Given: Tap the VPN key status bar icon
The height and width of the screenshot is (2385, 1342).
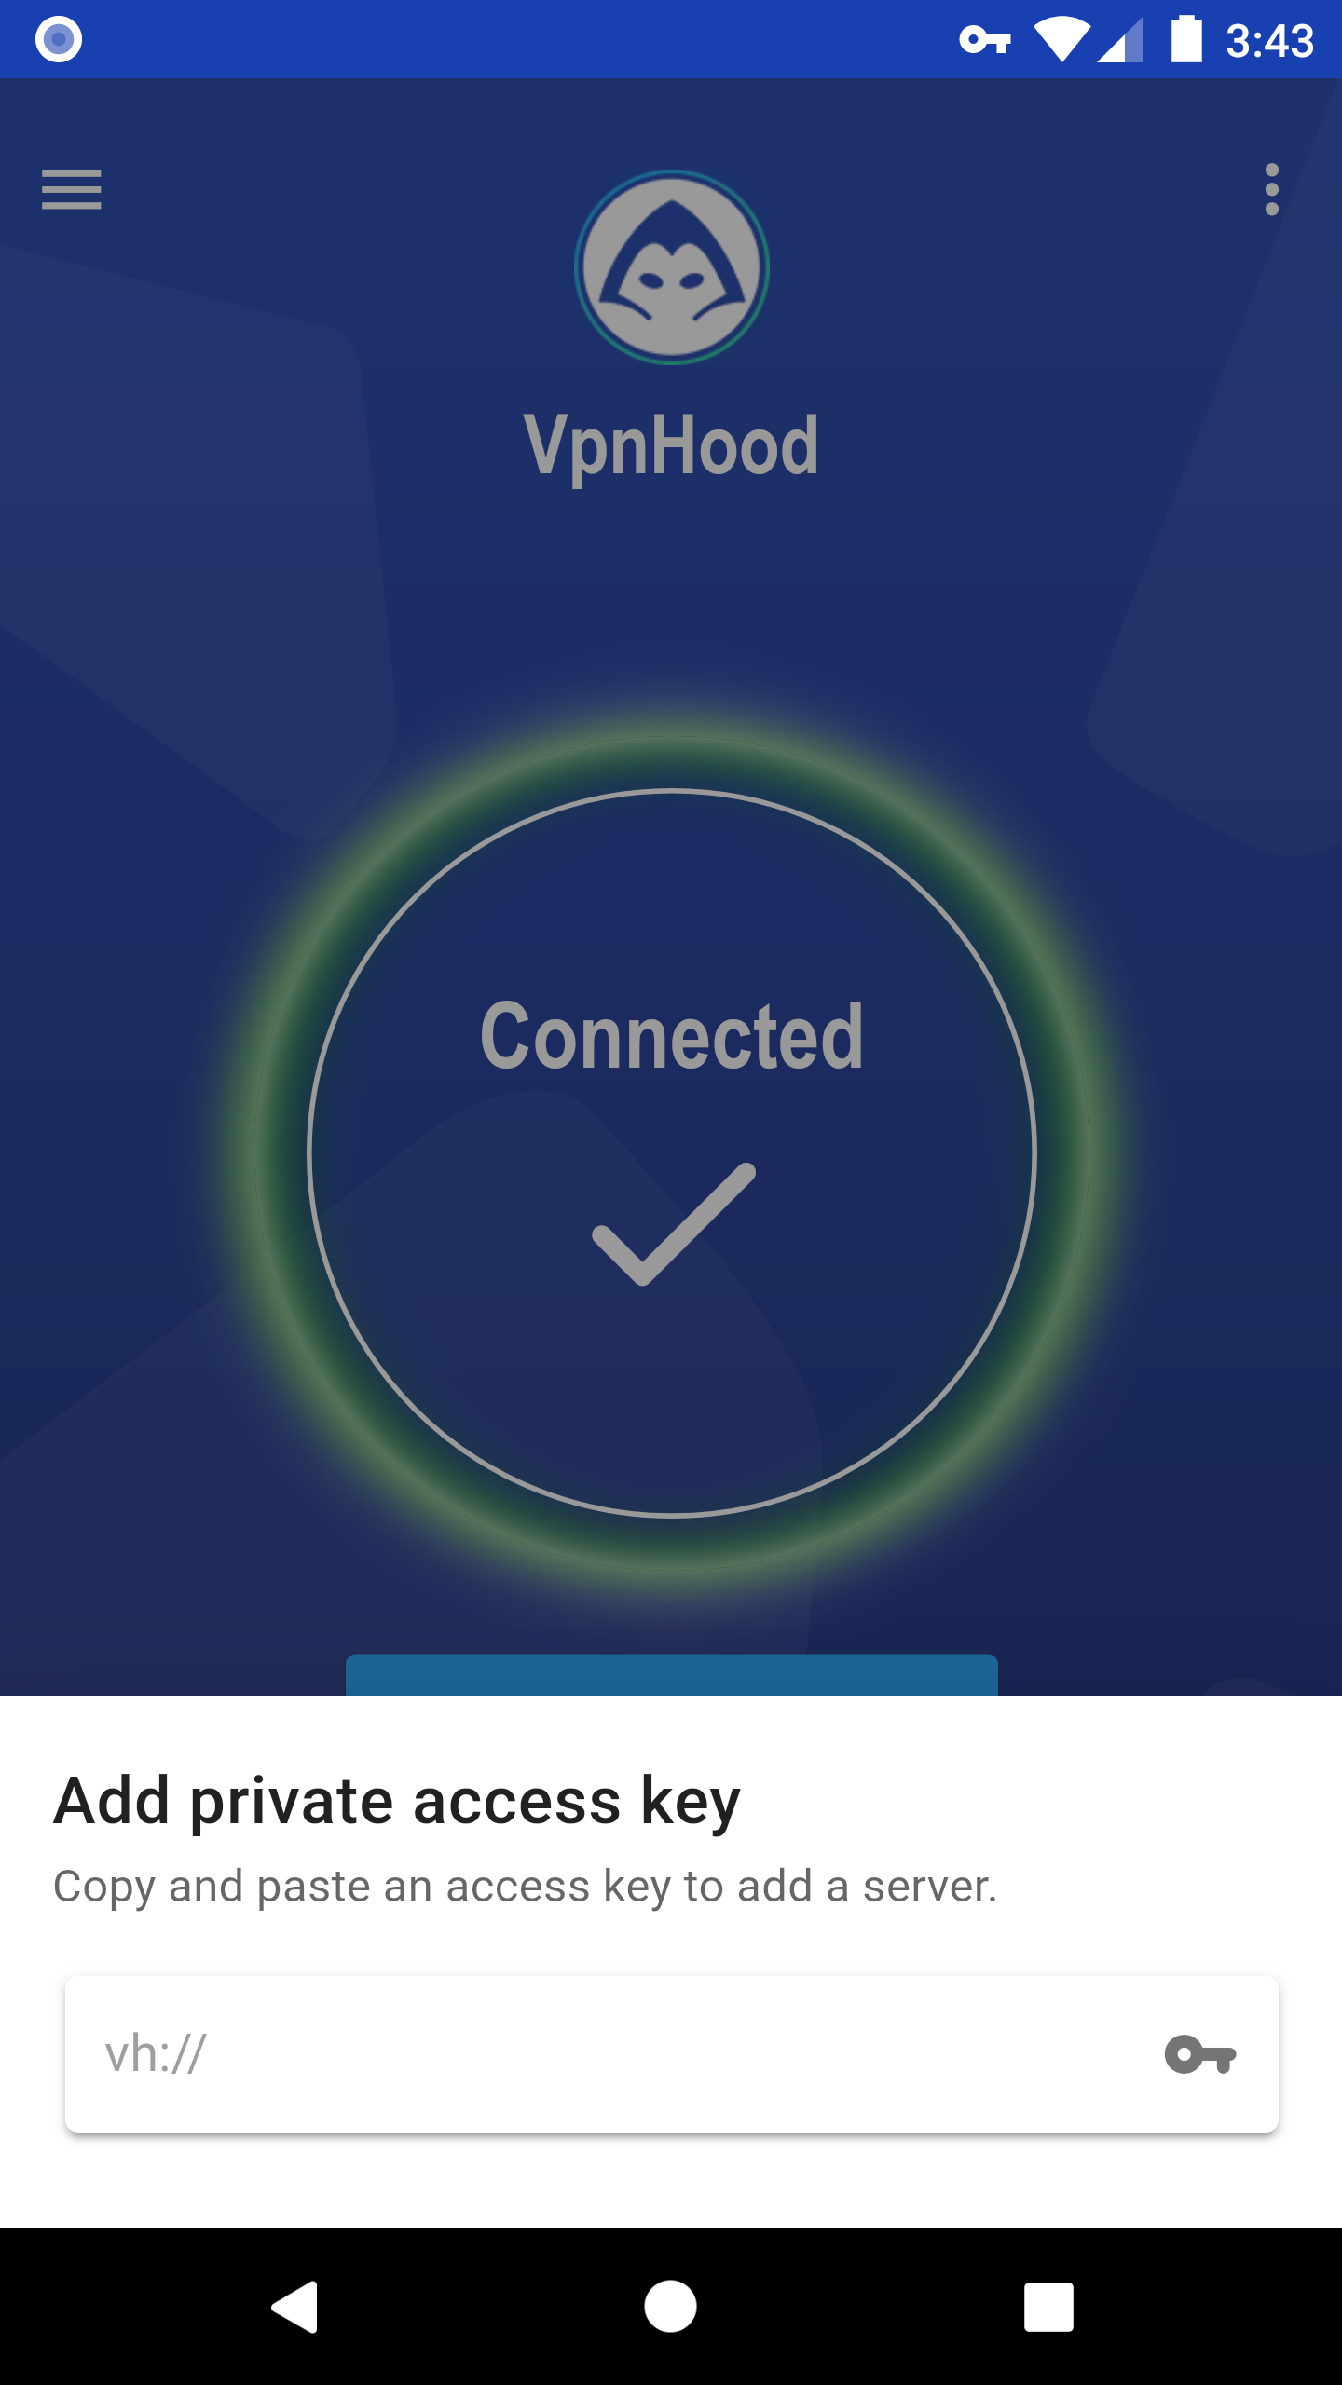Looking at the screenshot, I should tap(985, 40).
